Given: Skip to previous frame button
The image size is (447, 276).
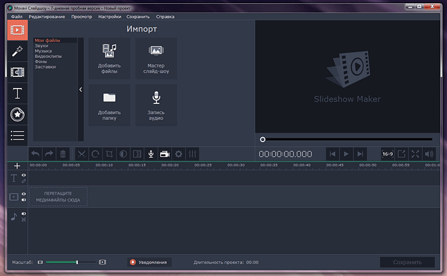Looking at the screenshot, I should (332, 154).
